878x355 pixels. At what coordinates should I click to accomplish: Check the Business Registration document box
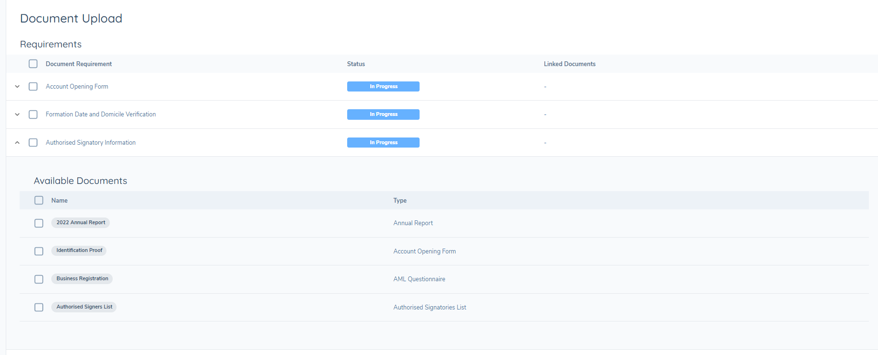coord(39,279)
